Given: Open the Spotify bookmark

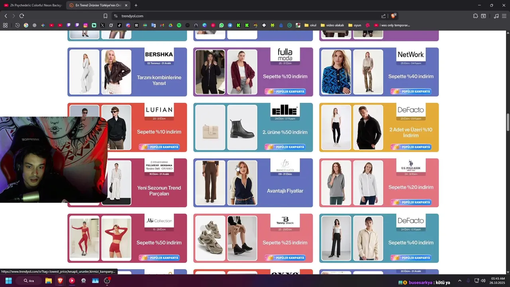Looking at the screenshot, I should [179, 25].
